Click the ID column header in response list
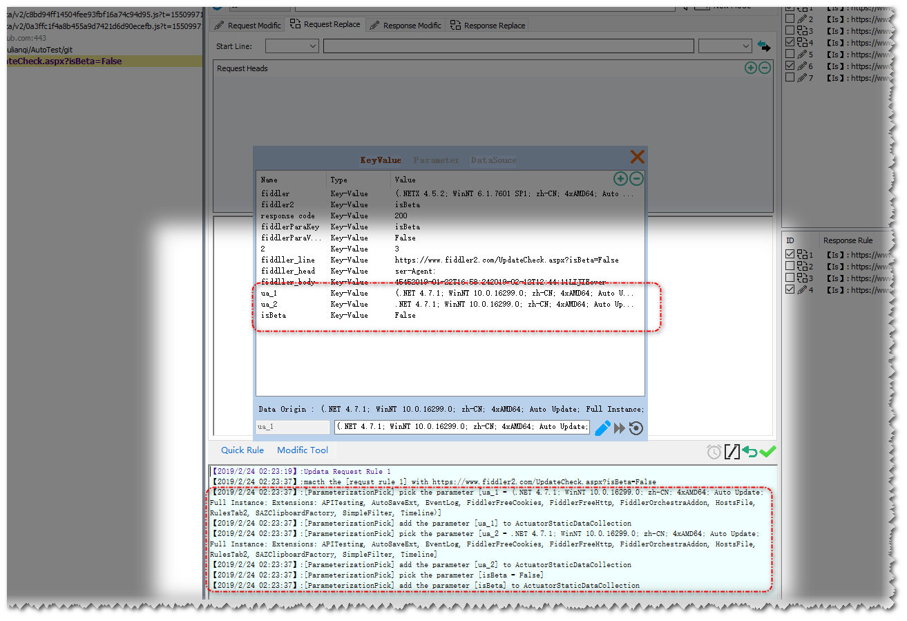The height and width of the screenshot is (621, 907). pos(790,240)
